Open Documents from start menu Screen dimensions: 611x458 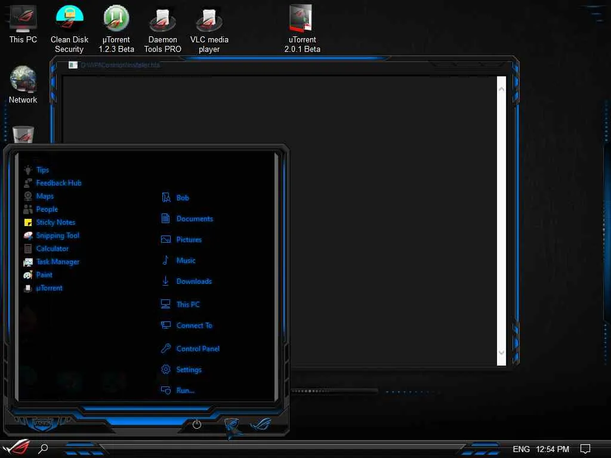tap(195, 219)
